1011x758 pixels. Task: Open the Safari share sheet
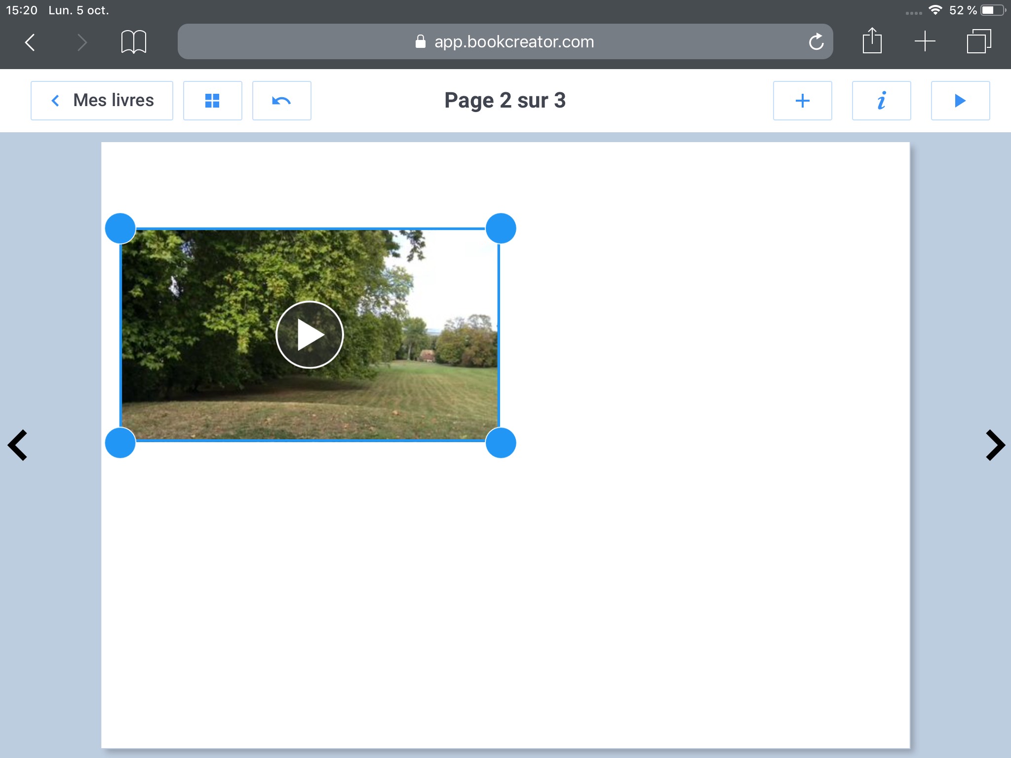[872, 41]
